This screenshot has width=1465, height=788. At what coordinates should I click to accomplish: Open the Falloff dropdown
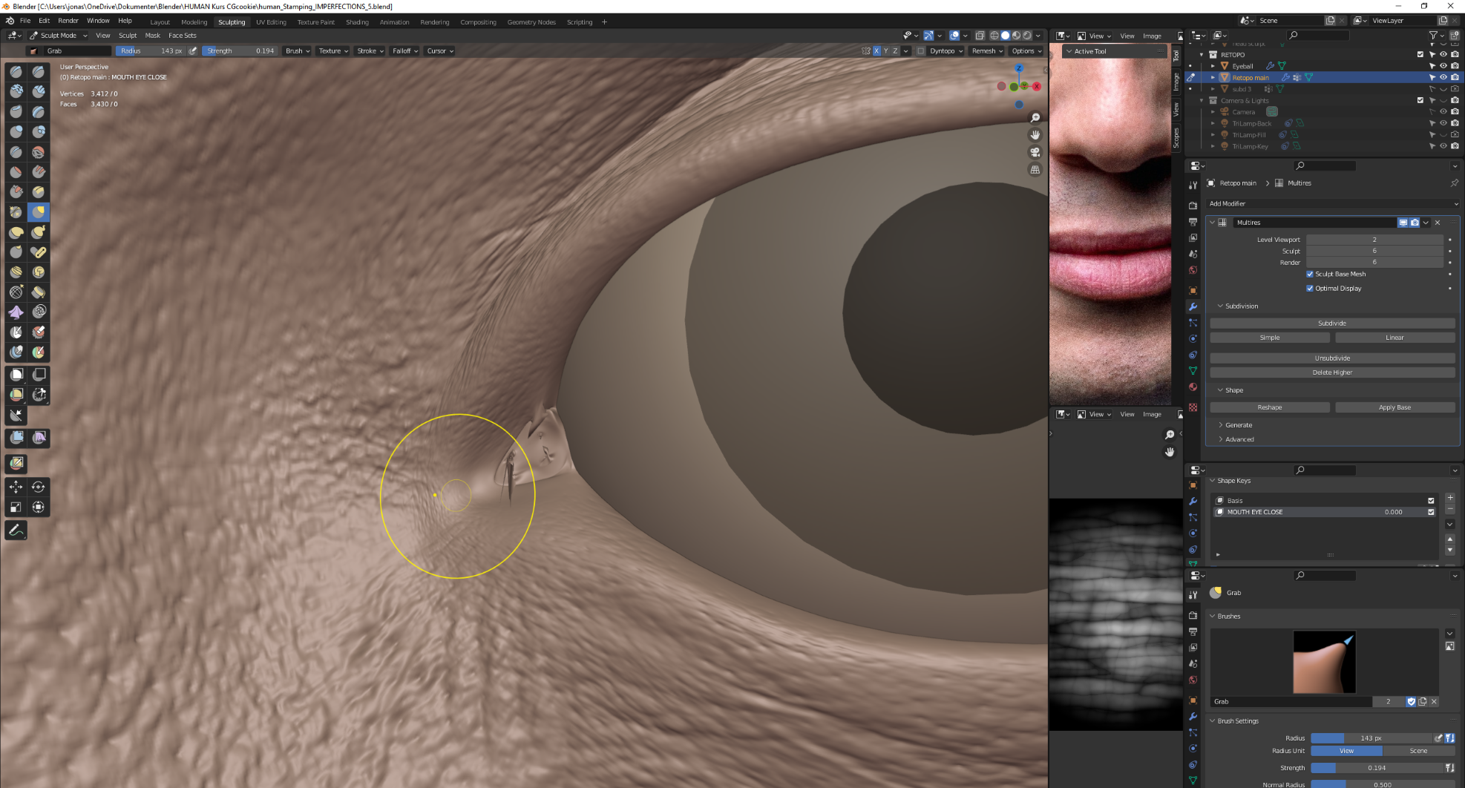point(405,51)
